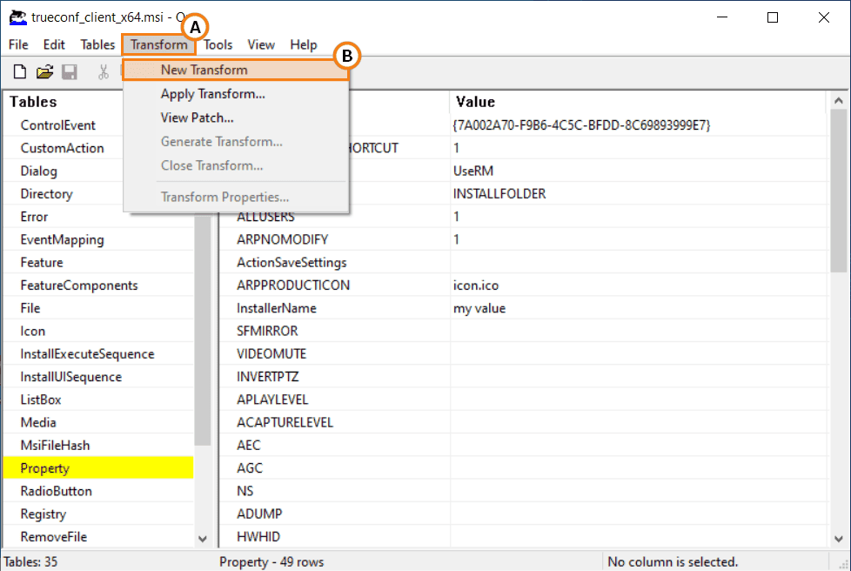
Task: Click the Tables column header
Action: [33, 102]
